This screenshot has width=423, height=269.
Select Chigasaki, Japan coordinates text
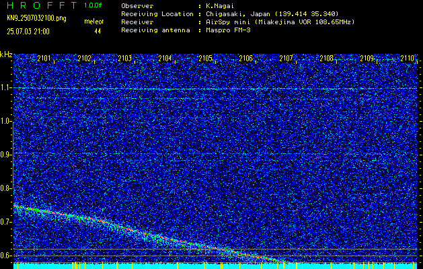click(272, 14)
